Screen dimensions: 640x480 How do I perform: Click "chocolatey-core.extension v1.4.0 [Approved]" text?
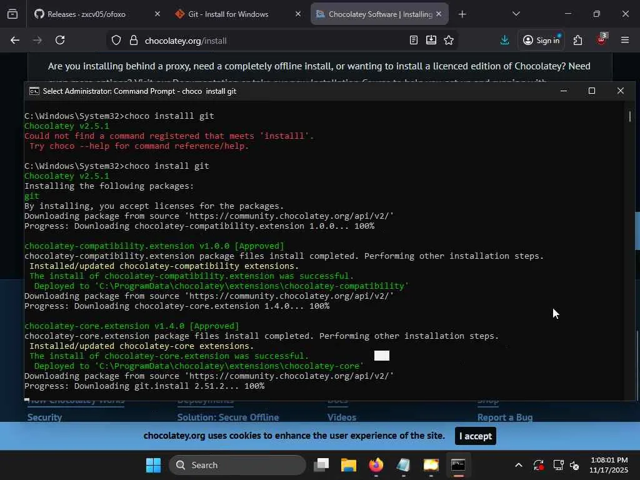[131, 326]
